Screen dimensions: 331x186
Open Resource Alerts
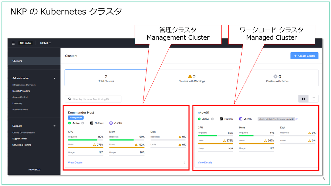point(20,109)
